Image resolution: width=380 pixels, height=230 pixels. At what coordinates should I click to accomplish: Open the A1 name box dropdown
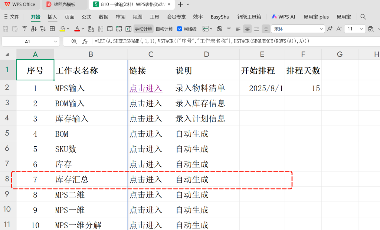click(x=56, y=41)
